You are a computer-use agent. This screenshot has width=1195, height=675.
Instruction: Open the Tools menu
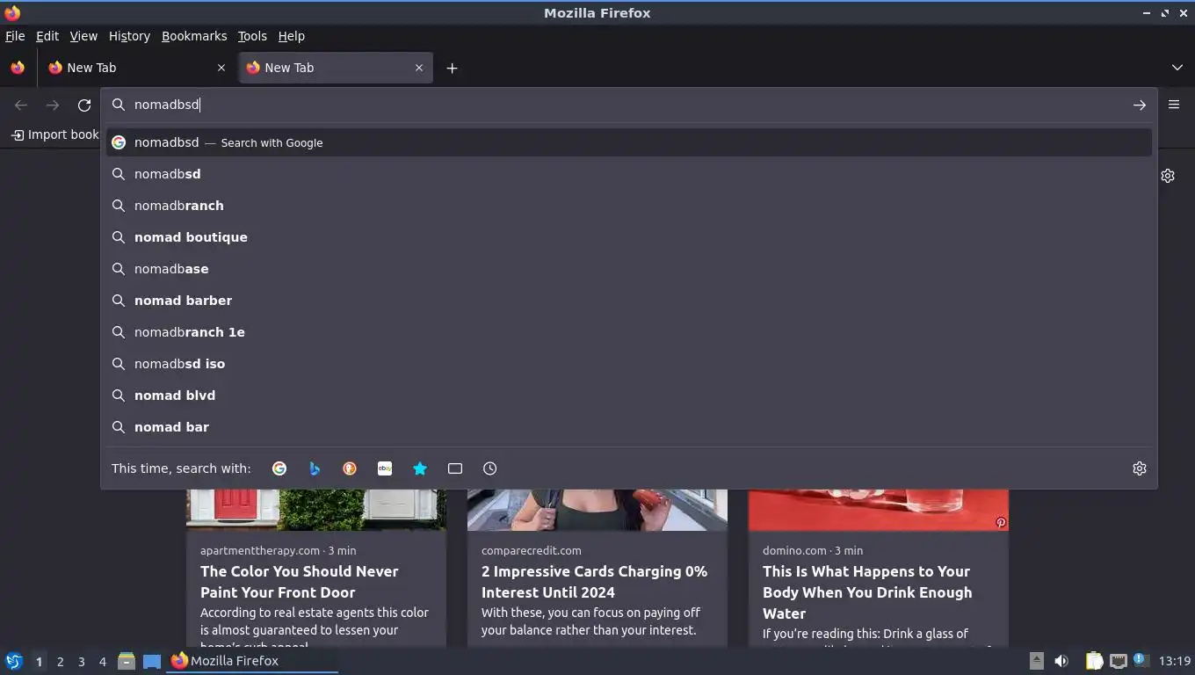[x=252, y=36]
